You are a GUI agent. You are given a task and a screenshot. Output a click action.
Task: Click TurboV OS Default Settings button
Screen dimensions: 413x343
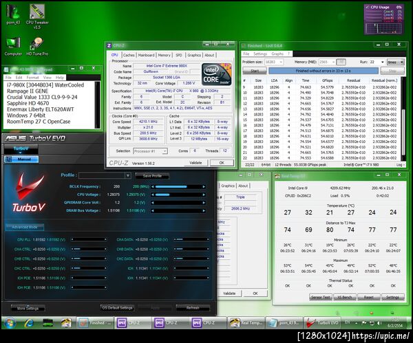(x=117, y=308)
